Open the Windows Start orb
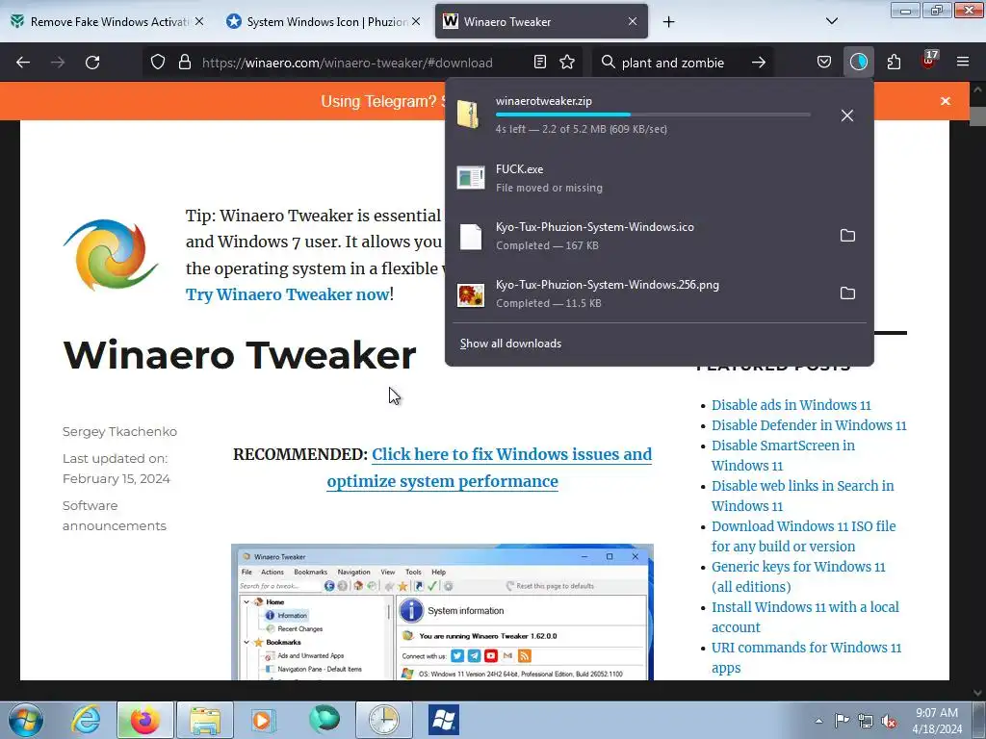 [x=26, y=720]
